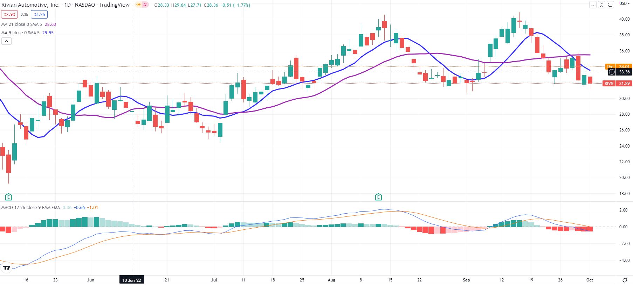Click the Pre 34.01 pre-market price label
Viewport: 633px width, 286px height.
[x=619, y=66]
